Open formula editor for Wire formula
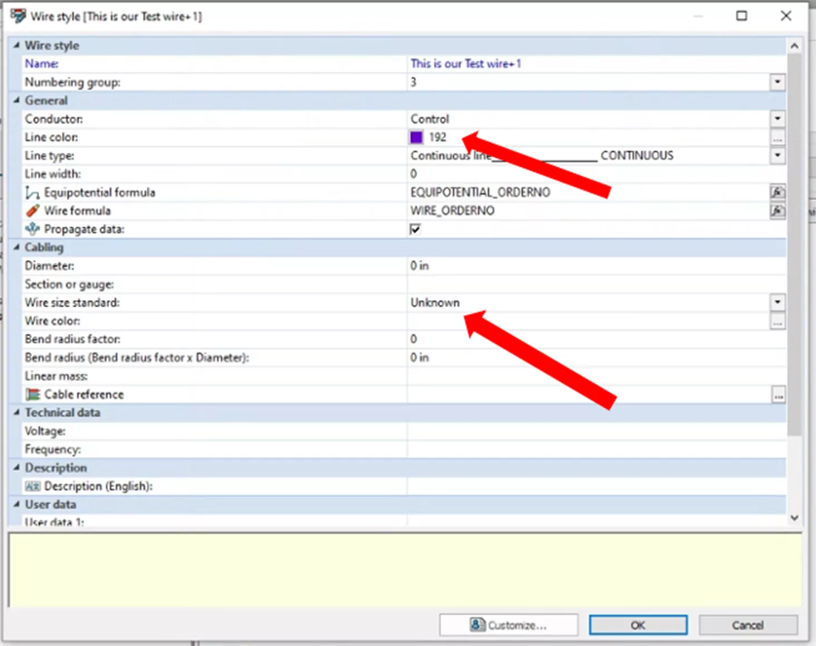The height and width of the screenshot is (646, 816). 778,211
